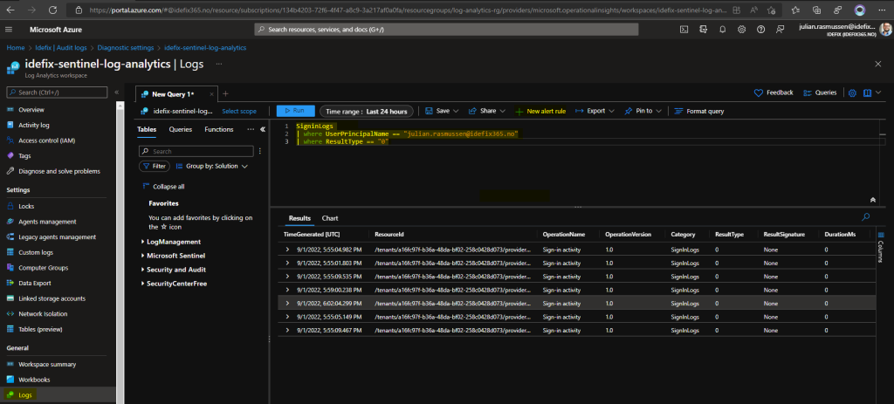The width and height of the screenshot is (894, 404).
Task: Add a new query tab with plus icon
Action: coord(225,93)
